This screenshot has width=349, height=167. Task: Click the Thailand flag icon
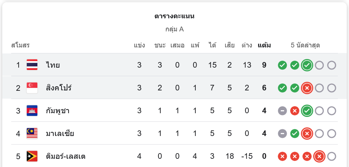(32, 65)
